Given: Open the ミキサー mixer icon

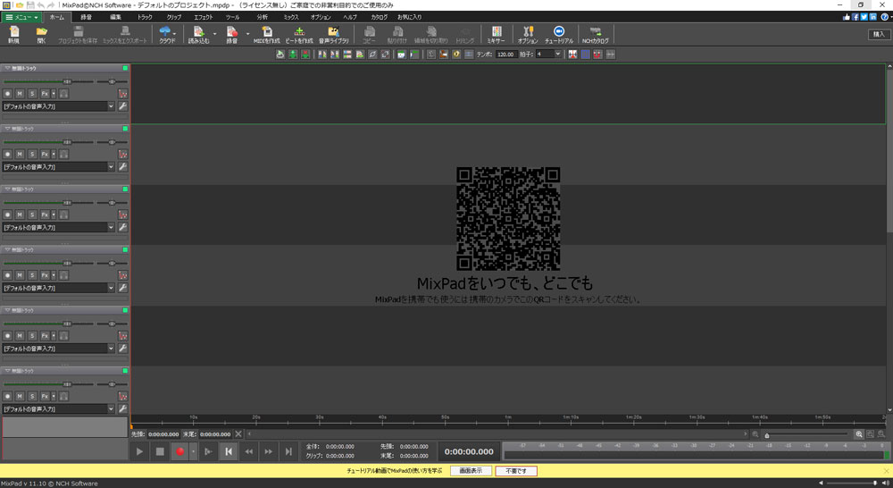Looking at the screenshot, I should (x=496, y=34).
